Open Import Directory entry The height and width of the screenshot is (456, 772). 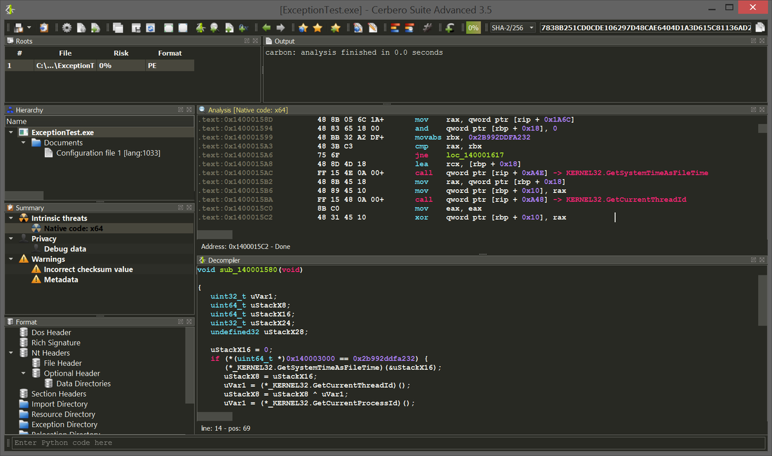59,405
